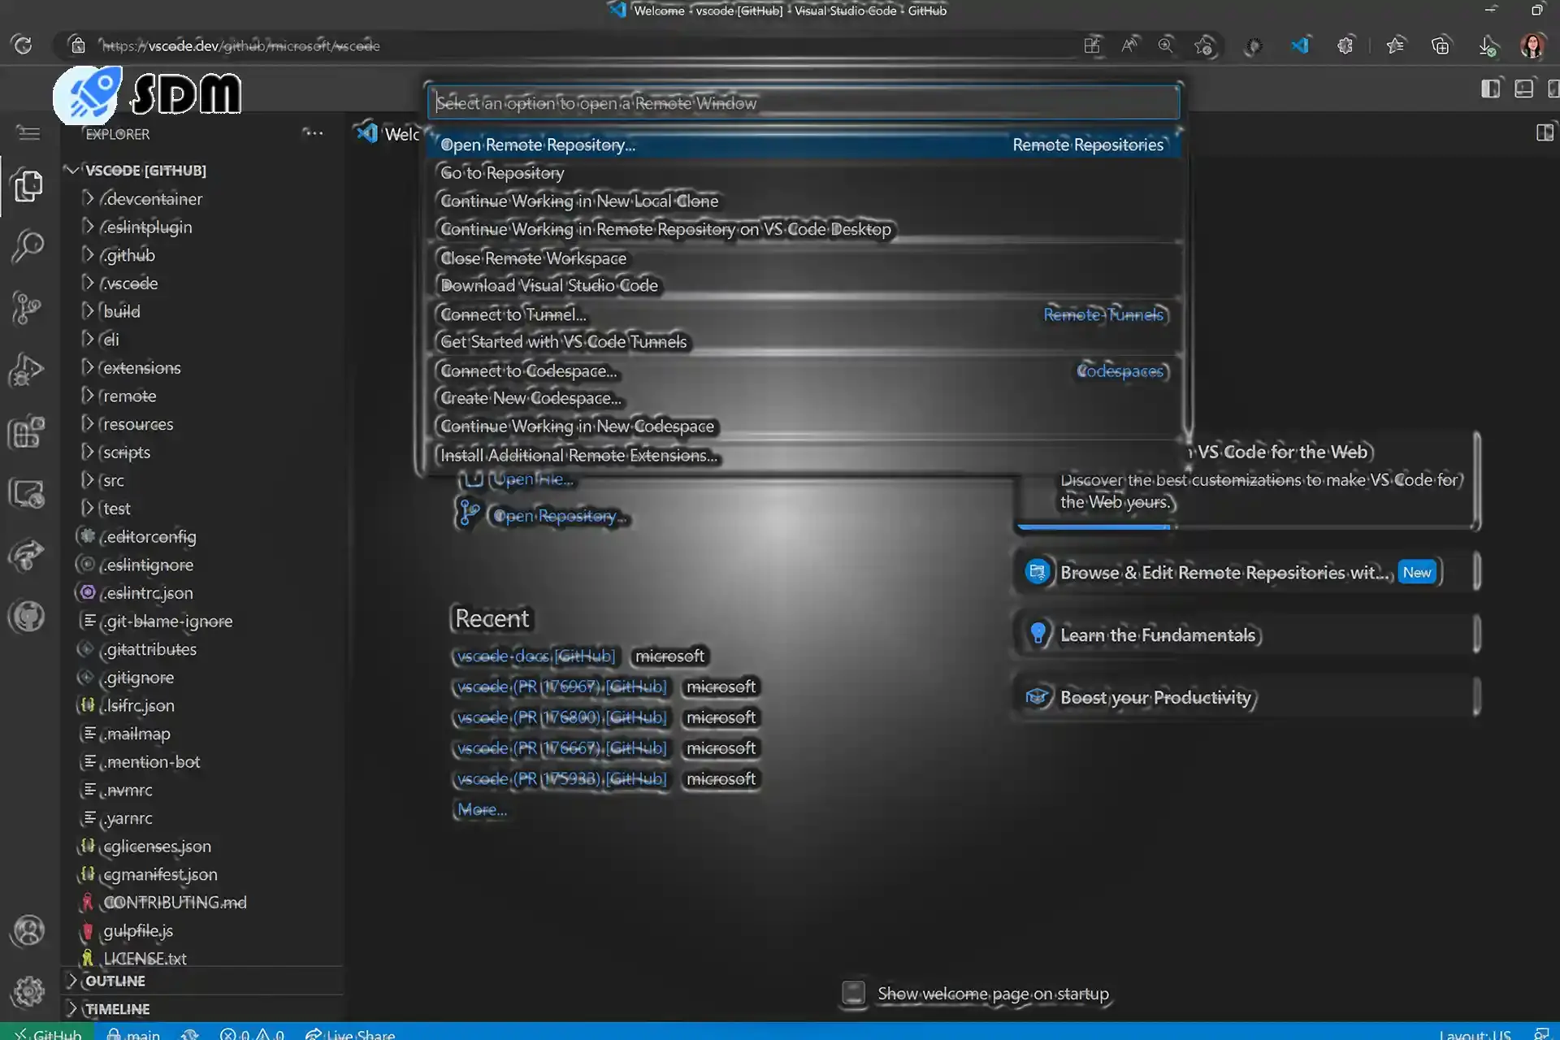
Task: Select Go to Repository option
Action: coord(804,173)
